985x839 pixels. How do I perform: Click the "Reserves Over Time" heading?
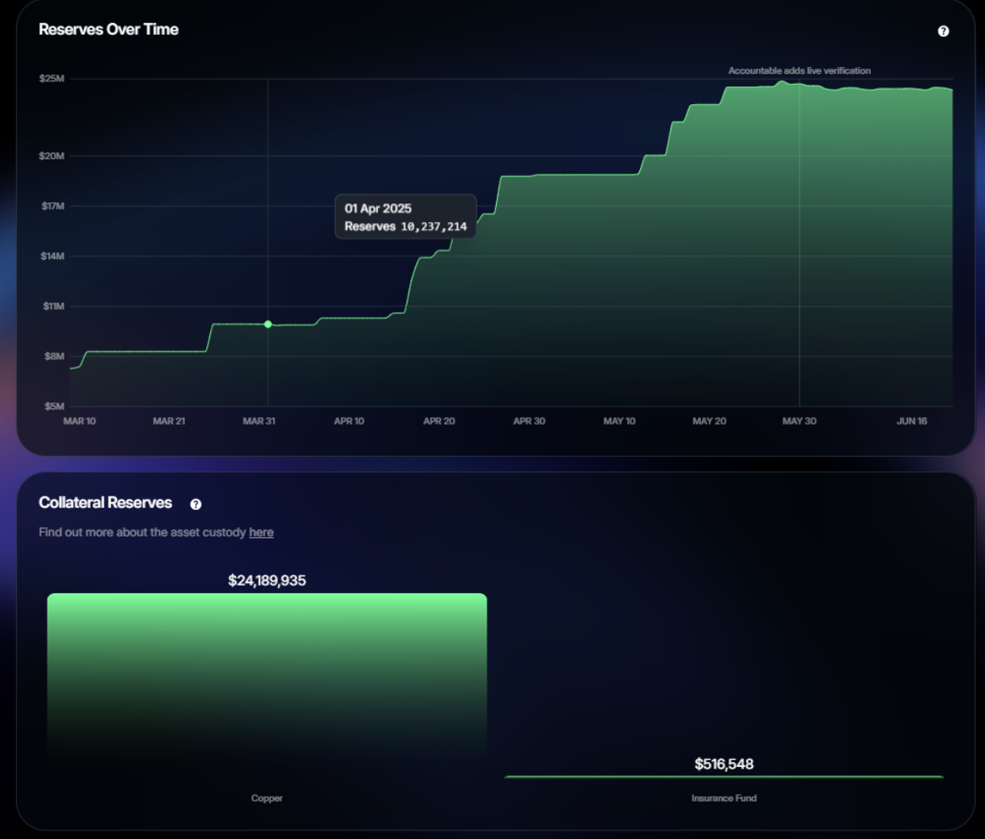coord(109,30)
